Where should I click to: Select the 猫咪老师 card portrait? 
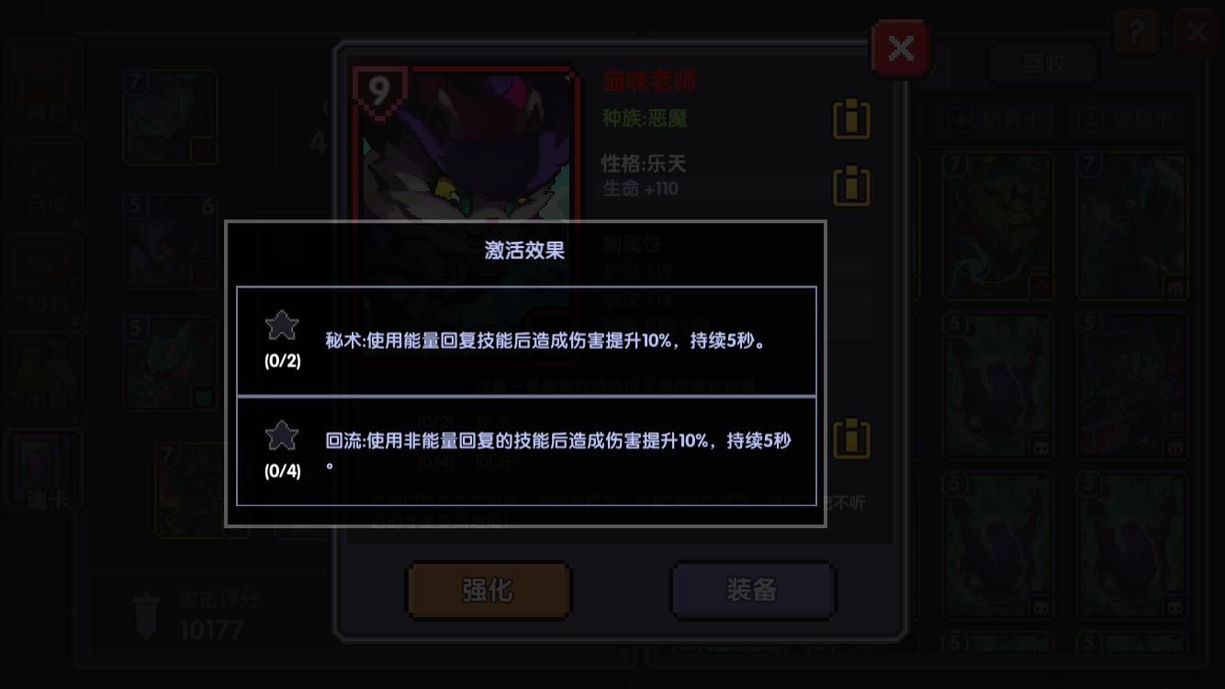[x=468, y=211]
